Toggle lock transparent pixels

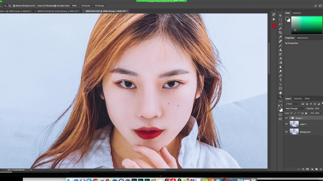[x=291, y=113]
